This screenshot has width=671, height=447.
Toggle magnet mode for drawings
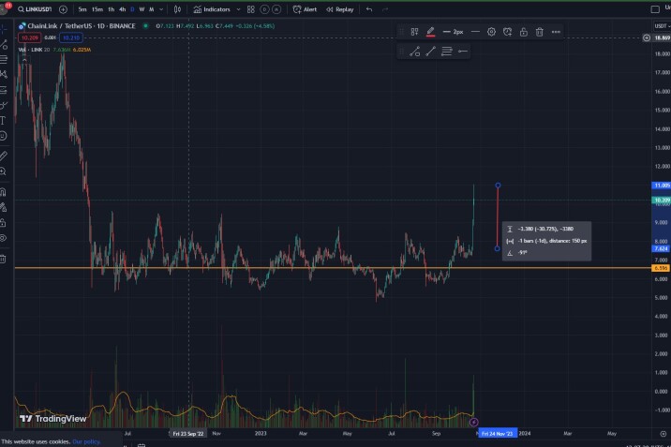pos(3,191)
